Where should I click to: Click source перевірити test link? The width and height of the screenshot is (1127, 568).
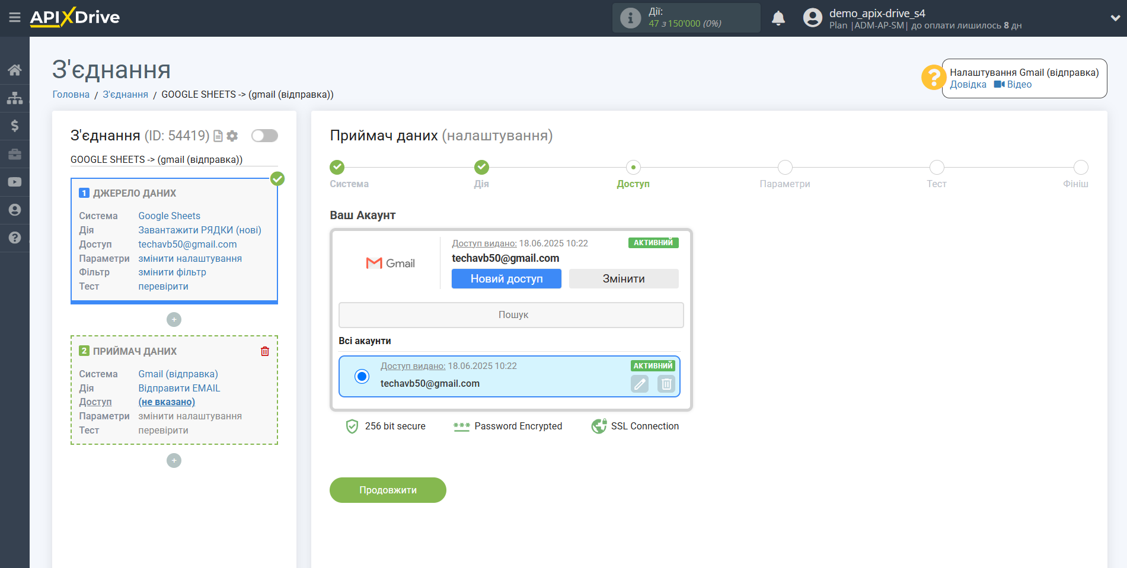tap(163, 287)
